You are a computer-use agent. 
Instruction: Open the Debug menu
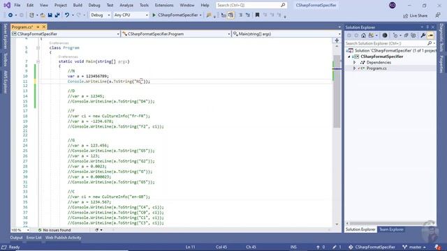tap(94, 5)
